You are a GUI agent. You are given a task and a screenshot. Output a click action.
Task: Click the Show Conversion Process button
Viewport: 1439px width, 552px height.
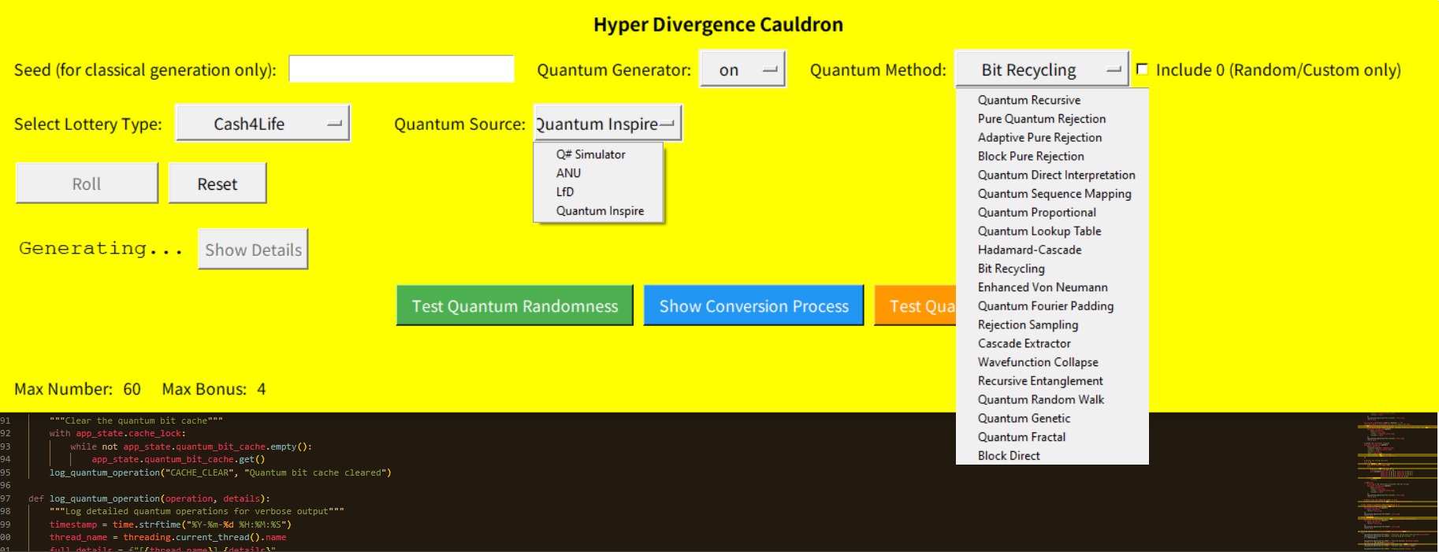[x=753, y=306]
